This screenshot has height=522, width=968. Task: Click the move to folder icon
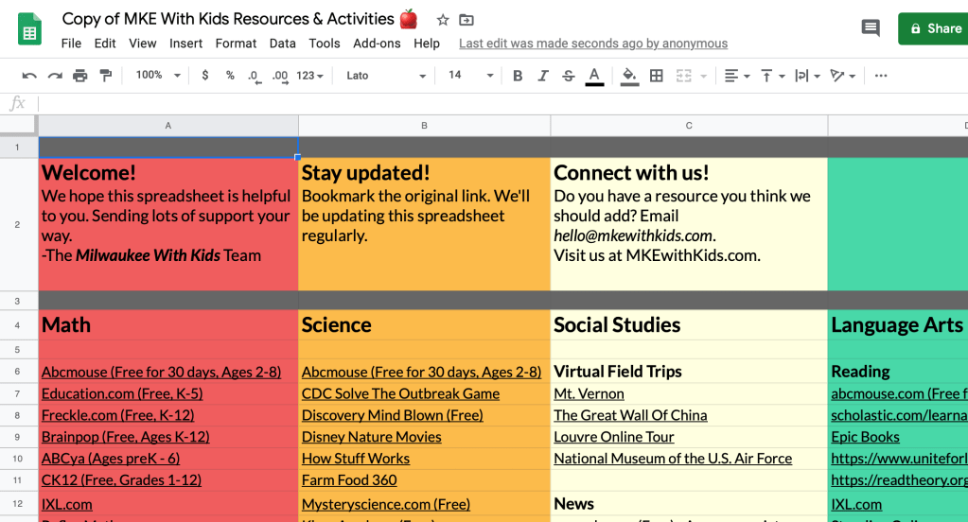(x=466, y=20)
